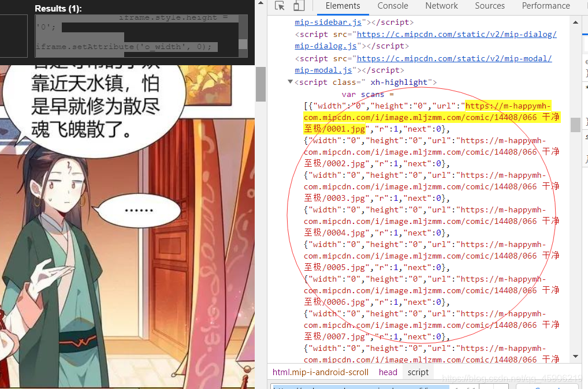
Task: Open the Console tab
Action: point(393,6)
